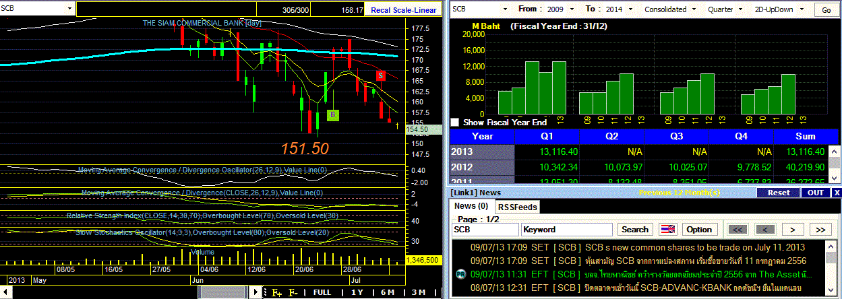Click the 2012 year row header
The image size is (842, 299).
[x=482, y=167]
